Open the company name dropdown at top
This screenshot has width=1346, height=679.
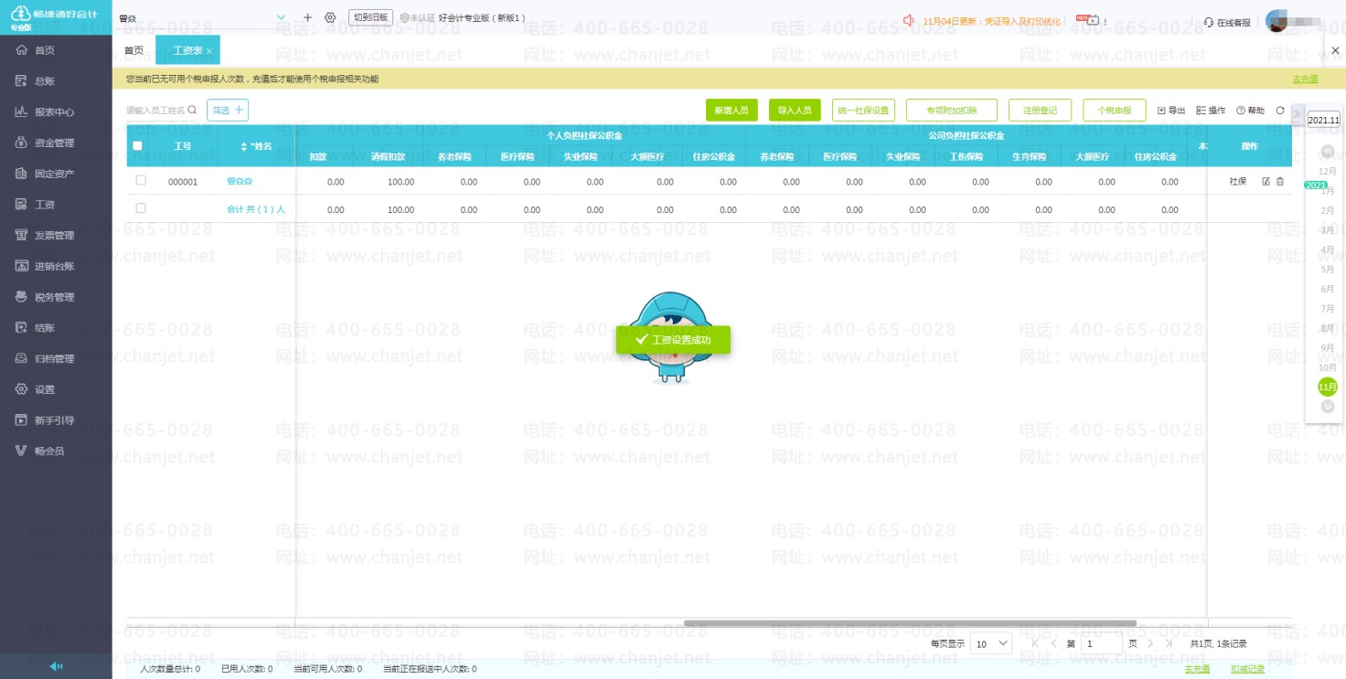281,17
